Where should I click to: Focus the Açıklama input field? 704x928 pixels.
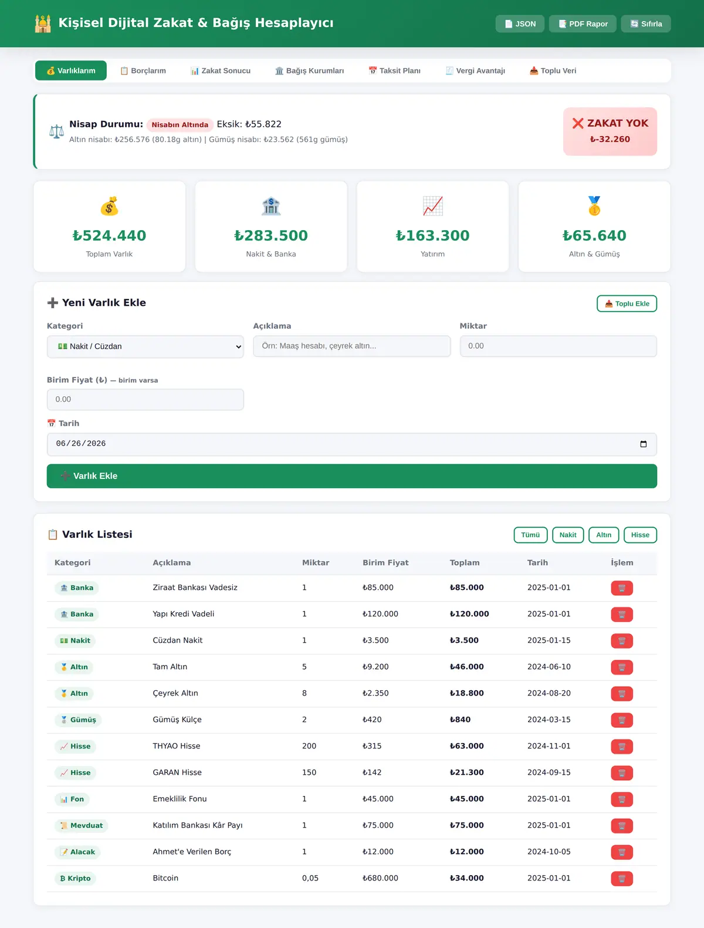point(352,346)
